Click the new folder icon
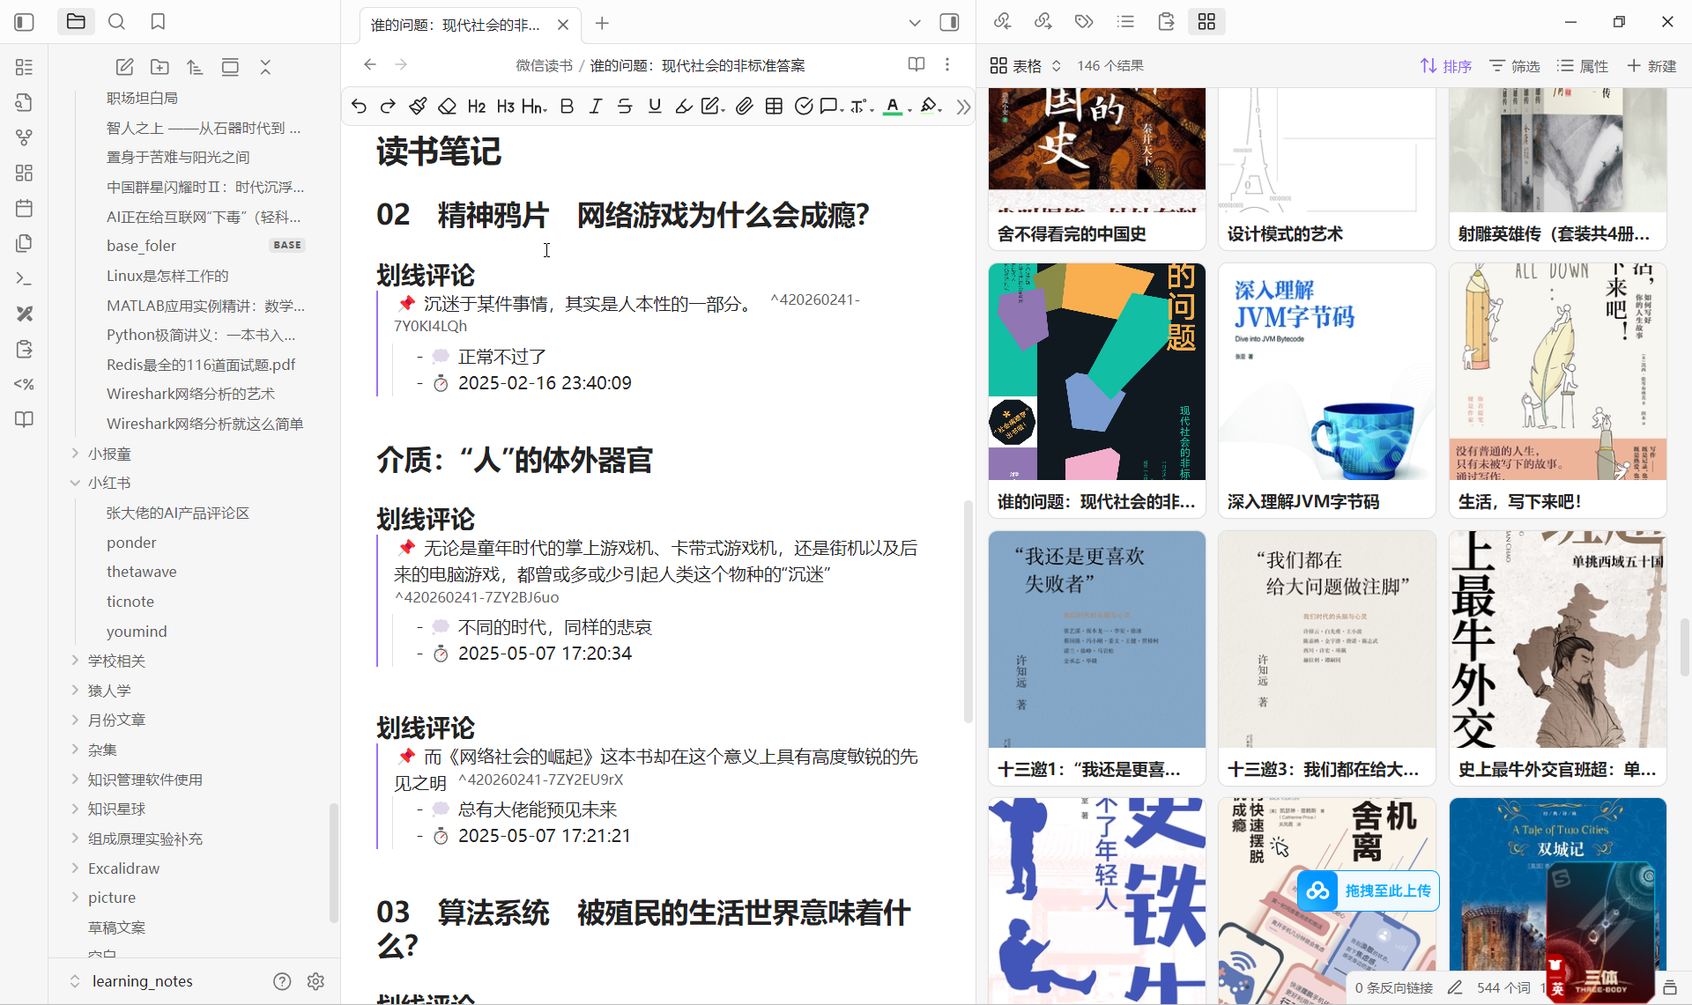The width and height of the screenshot is (1692, 1005). [x=160, y=67]
